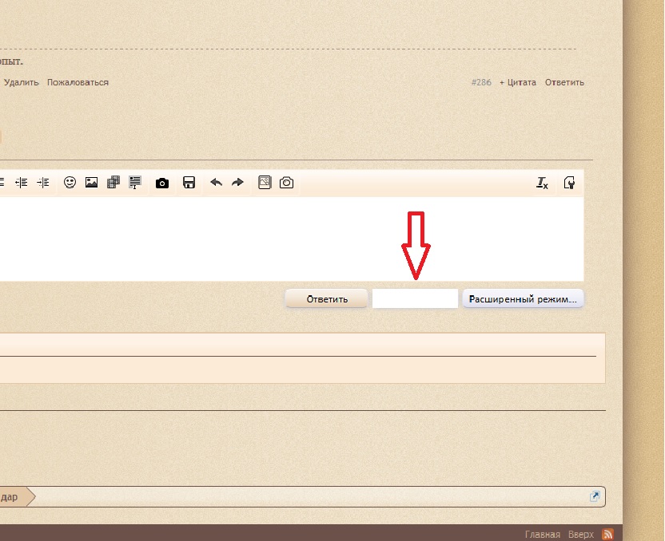Undo the last edit in the editor
This screenshot has height=541, width=665.
pos(217,183)
